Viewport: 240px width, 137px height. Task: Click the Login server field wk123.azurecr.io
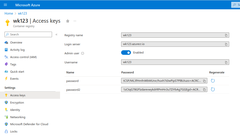click(x=175, y=44)
